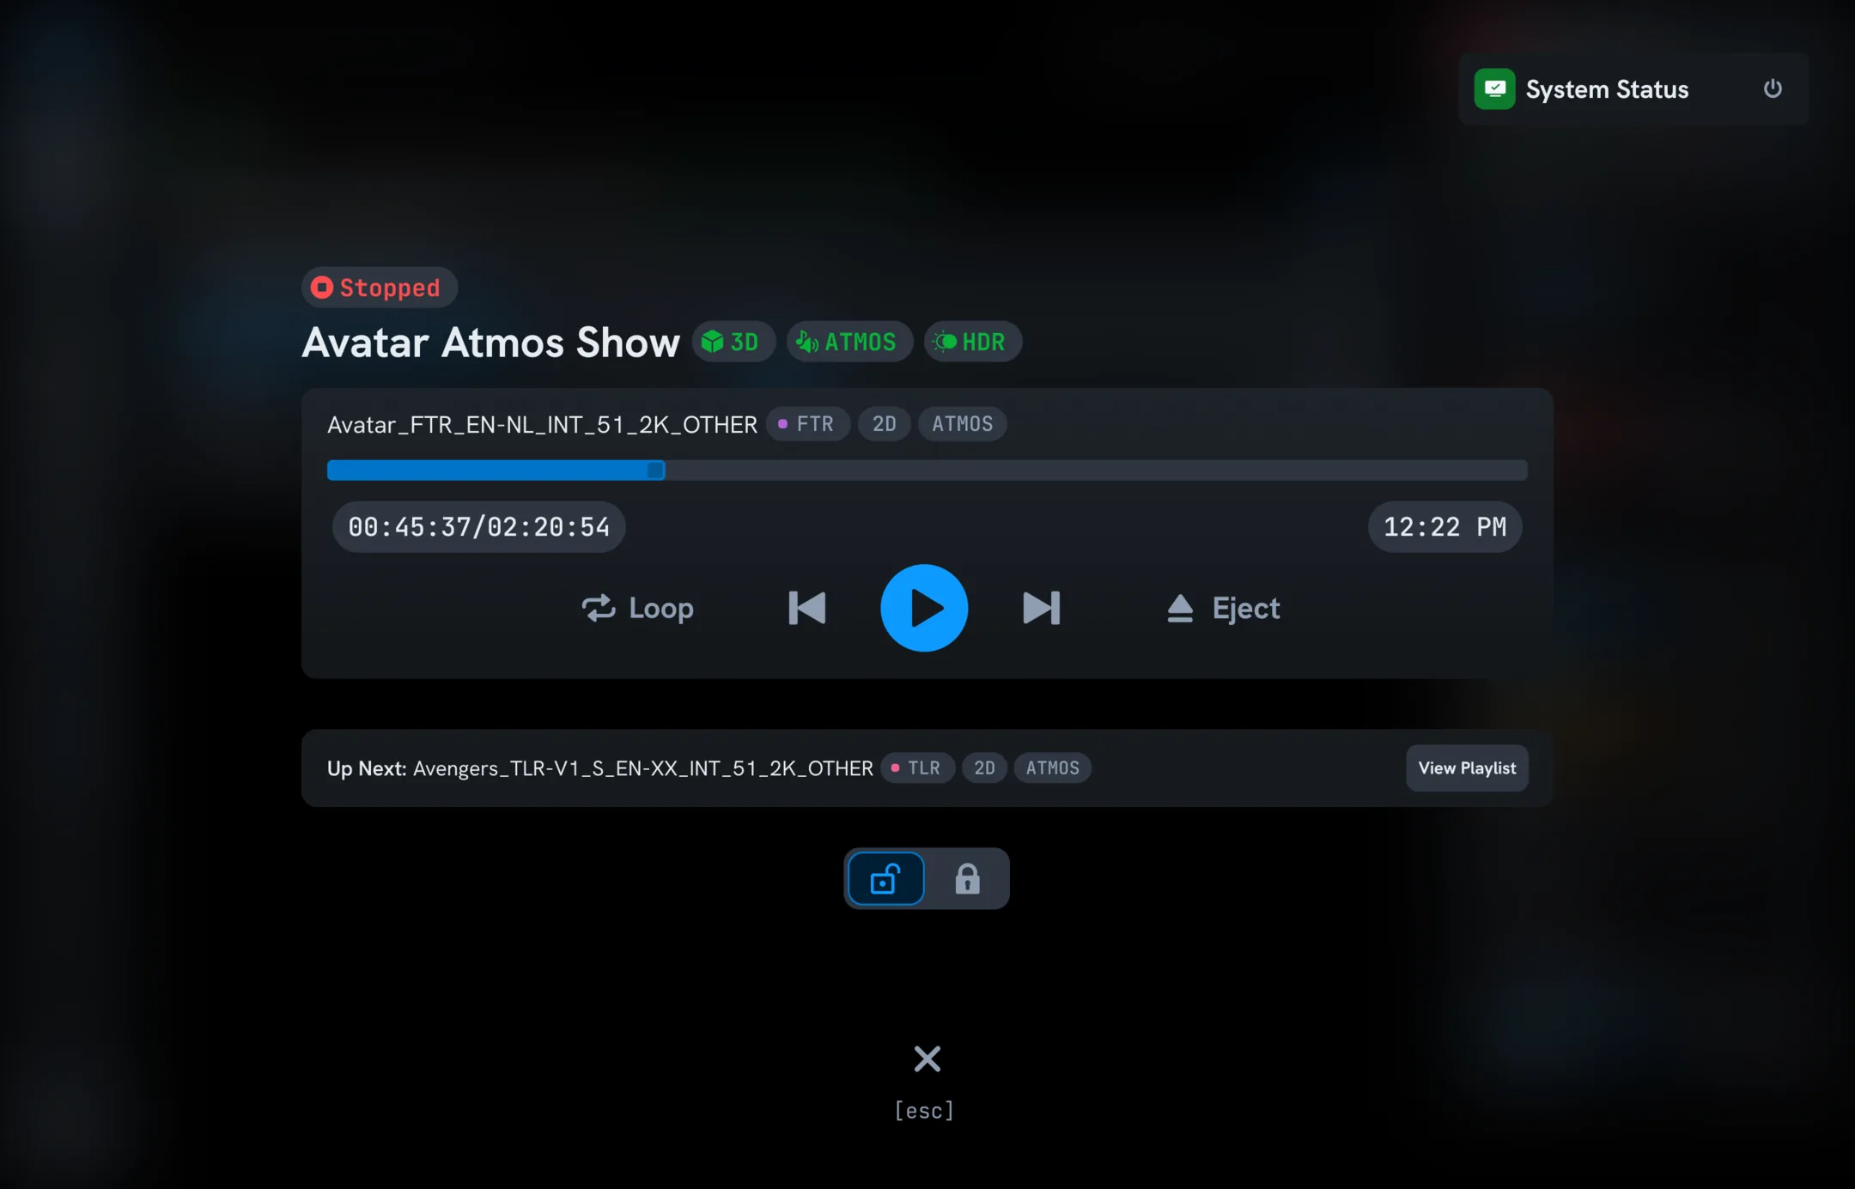Viewport: 1855px width, 1189px height.
Task: Click the unfilled part of the progress bar
Action: coord(1096,470)
